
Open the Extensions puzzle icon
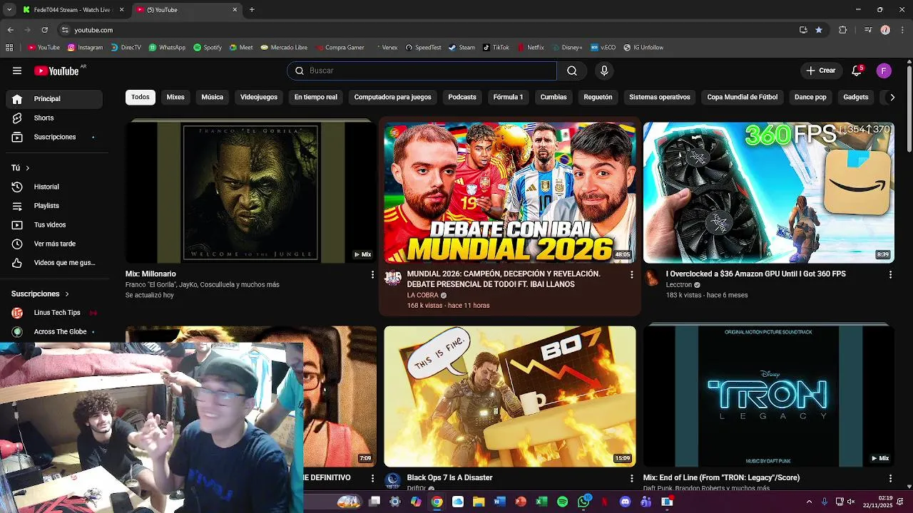[842, 30]
